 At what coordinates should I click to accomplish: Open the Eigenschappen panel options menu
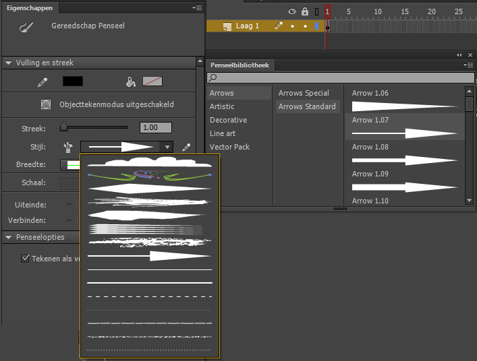click(197, 7)
